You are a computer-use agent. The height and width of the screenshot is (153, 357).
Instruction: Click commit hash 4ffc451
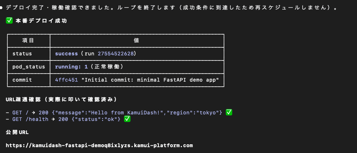coord(66,80)
